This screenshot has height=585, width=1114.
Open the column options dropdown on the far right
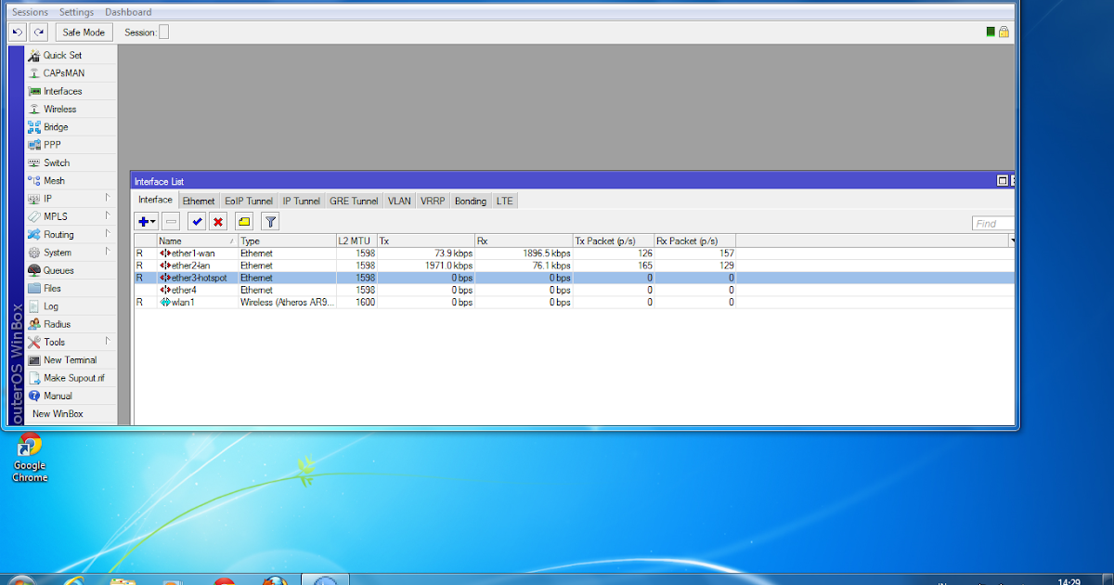[x=1011, y=240]
